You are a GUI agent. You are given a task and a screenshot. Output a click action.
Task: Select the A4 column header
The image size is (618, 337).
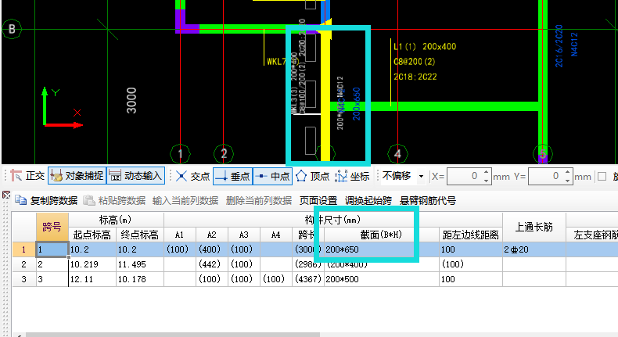(x=276, y=235)
